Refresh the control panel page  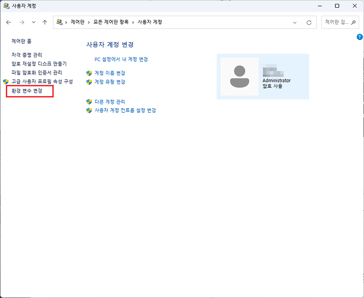click(x=309, y=22)
